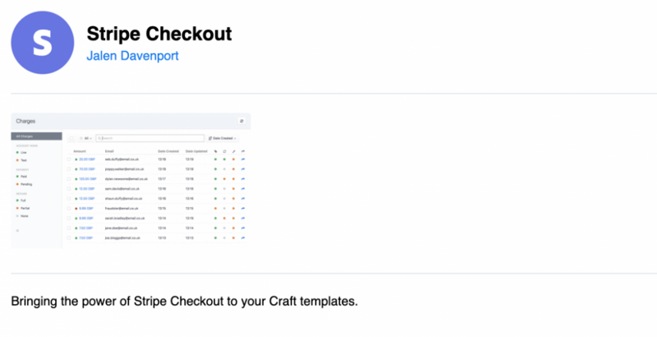This screenshot has width=657, height=337.
Task: Click the Search field in Charges
Action: (150, 139)
